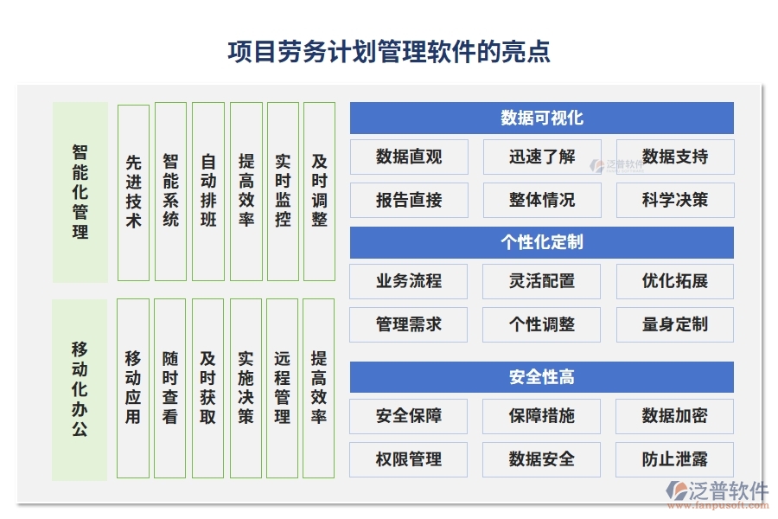
Task: Toggle the 安全保障 option
Action: click(x=408, y=416)
